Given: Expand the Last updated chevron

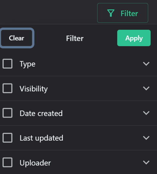Looking at the screenshot, I should (146, 138).
